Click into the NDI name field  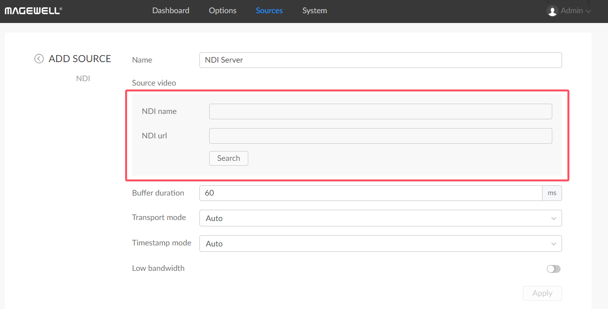[x=380, y=111]
